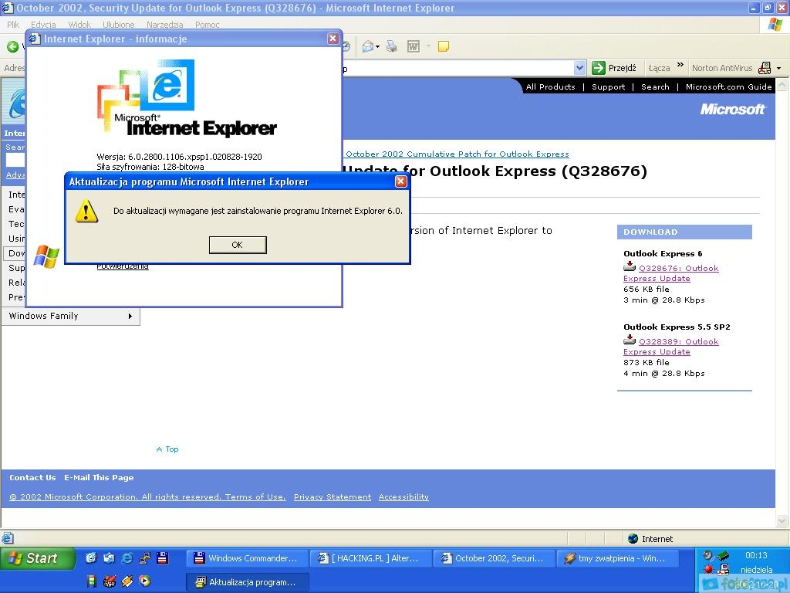Image resolution: width=790 pixels, height=593 pixels.
Task: Switch to tmy zwatpienia Winamp taskbar button
Action: [x=617, y=558]
